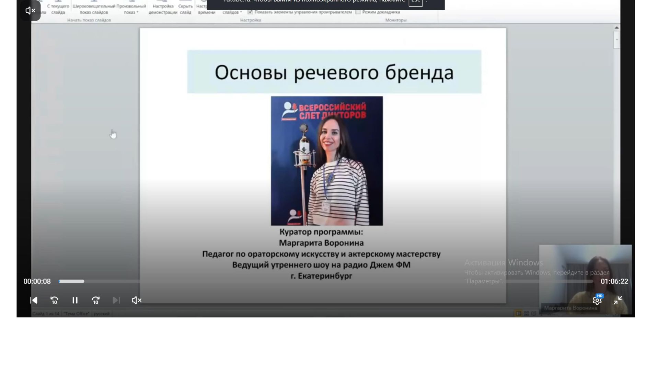The height and width of the screenshot is (371, 659).
Task: Click the muted speaker badge in top-left corner
Action: pos(30,11)
